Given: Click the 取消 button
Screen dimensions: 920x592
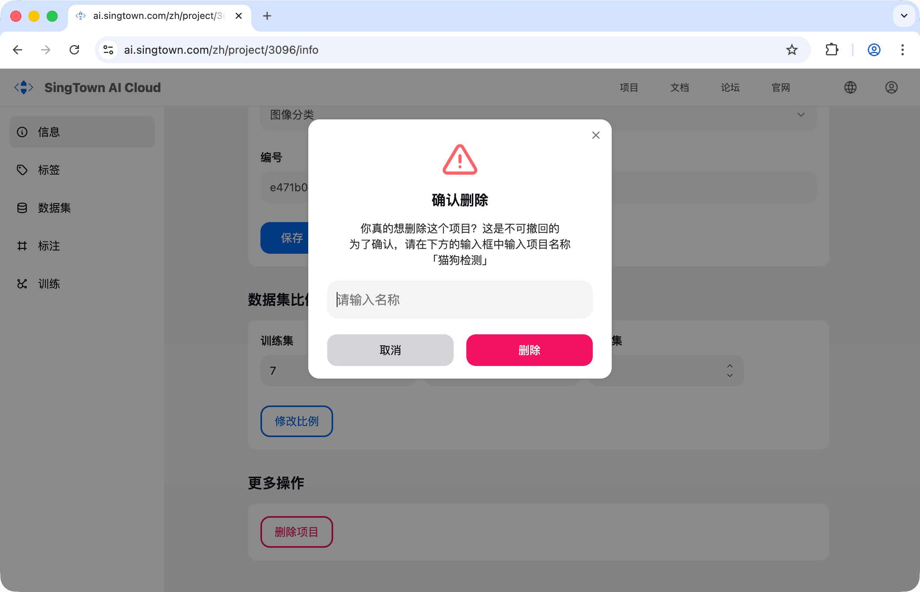Looking at the screenshot, I should tap(390, 350).
